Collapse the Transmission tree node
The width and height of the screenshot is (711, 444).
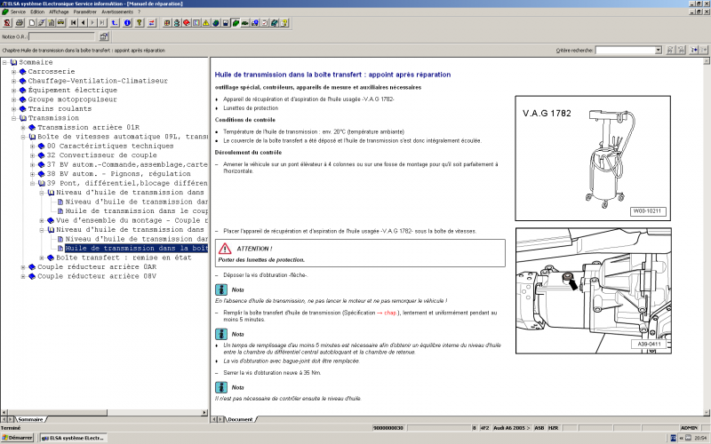click(13, 118)
